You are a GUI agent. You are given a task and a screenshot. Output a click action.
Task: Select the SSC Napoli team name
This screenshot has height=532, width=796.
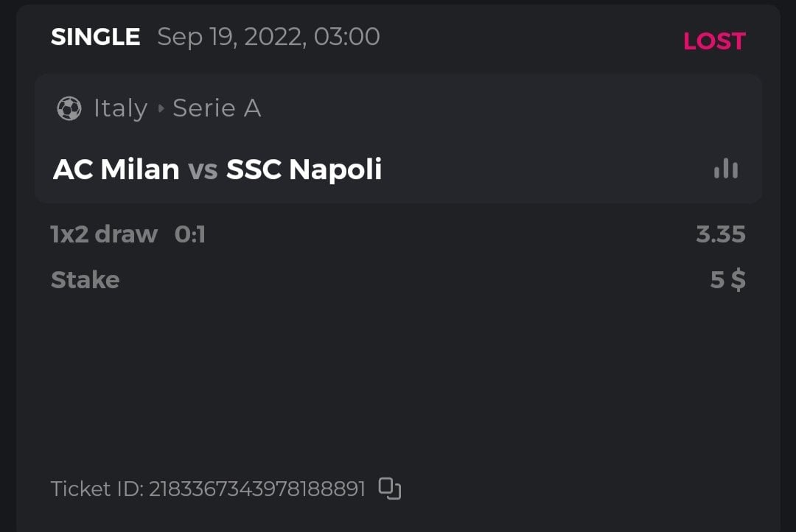[x=304, y=170]
